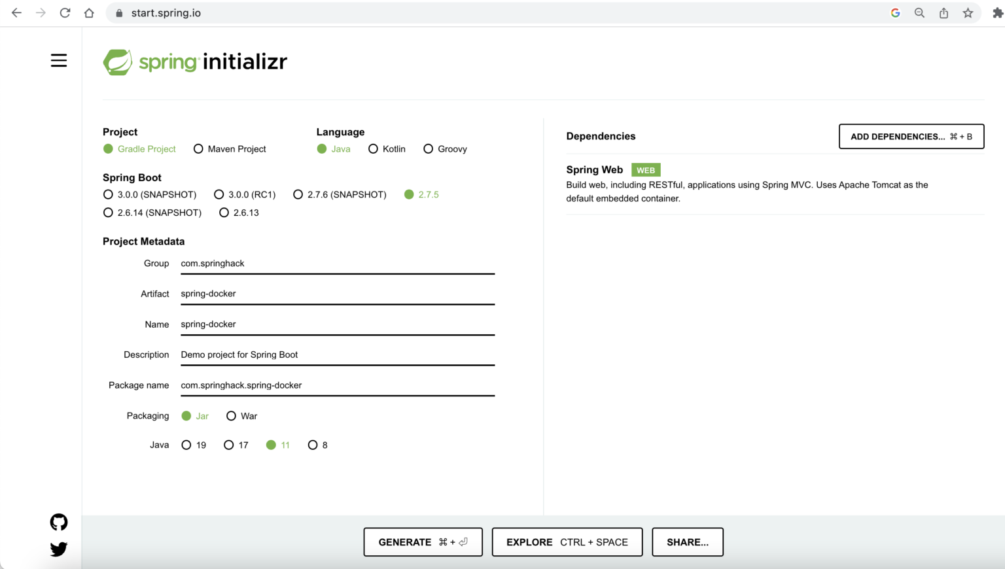Click the bookmark star icon
The width and height of the screenshot is (1005, 569).
click(x=967, y=12)
